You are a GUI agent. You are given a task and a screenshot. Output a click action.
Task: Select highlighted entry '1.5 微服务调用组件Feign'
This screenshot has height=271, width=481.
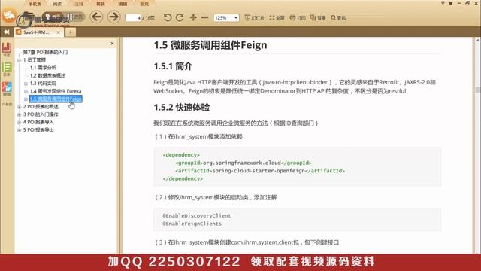[x=56, y=99]
